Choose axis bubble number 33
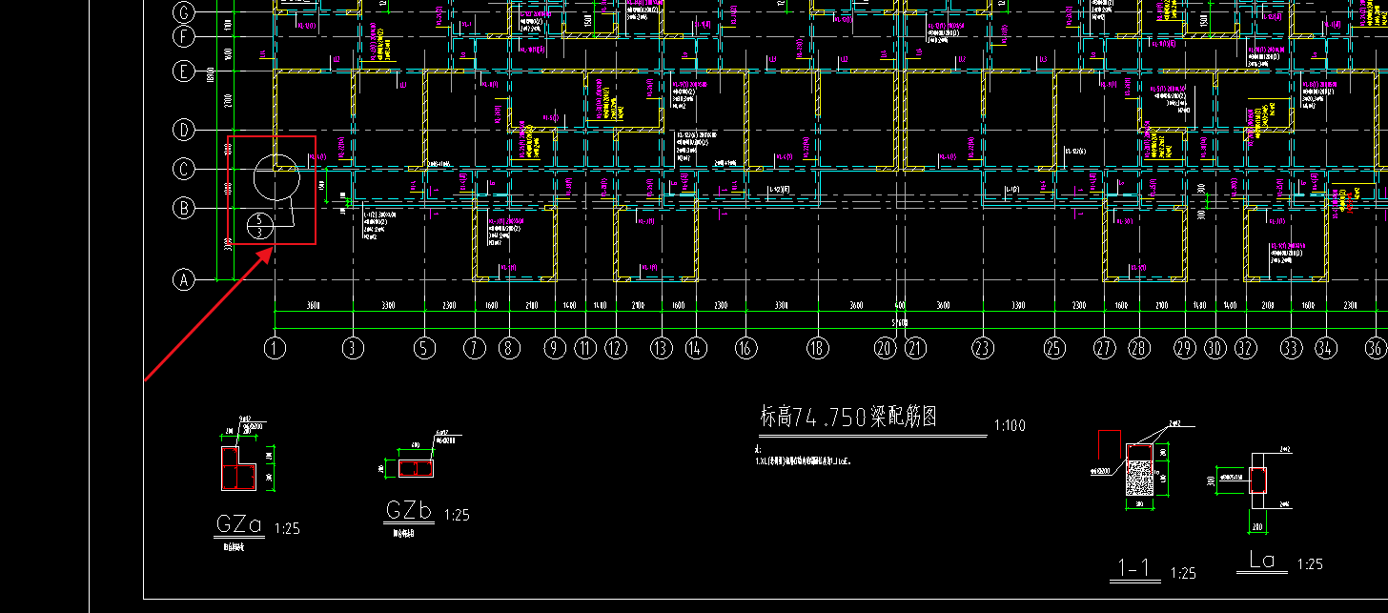 (x=1292, y=348)
